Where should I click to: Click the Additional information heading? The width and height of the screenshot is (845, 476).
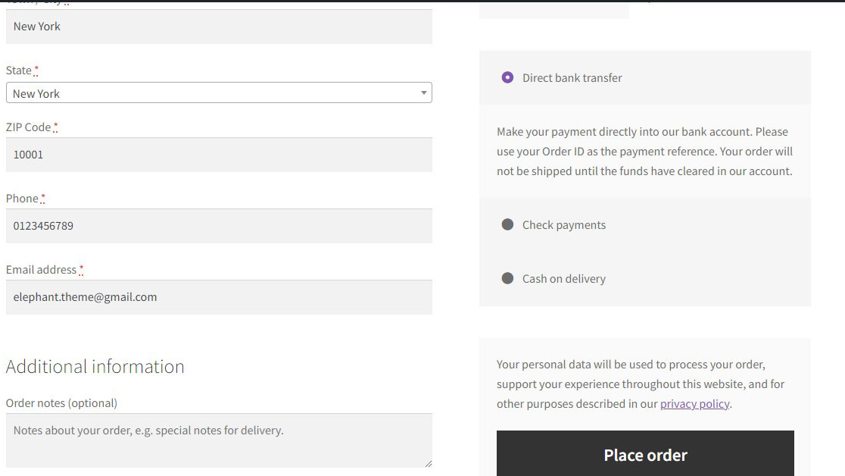click(95, 366)
